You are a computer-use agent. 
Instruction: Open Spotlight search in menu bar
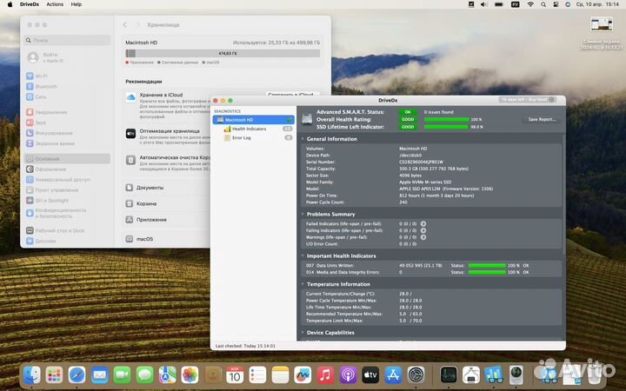[x=543, y=4]
